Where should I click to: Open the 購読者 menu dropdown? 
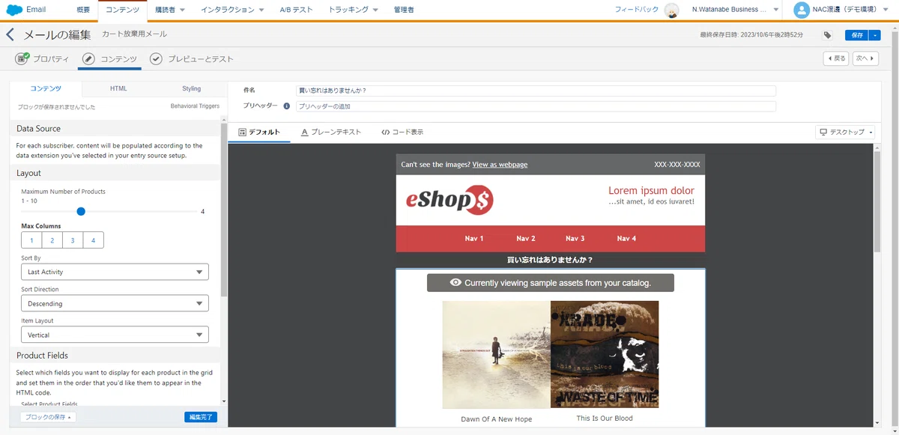pyautogui.click(x=169, y=10)
